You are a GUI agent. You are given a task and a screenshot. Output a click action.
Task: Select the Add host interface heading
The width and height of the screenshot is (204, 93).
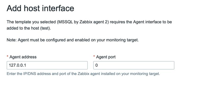[40, 8]
